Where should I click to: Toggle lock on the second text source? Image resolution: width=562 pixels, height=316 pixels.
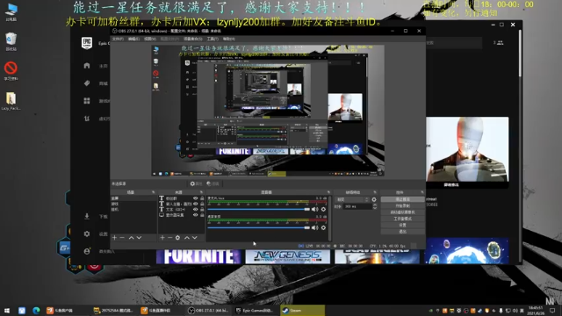tap(202, 204)
